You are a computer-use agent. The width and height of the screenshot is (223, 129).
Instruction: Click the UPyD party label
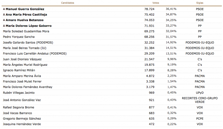tap(200, 92)
